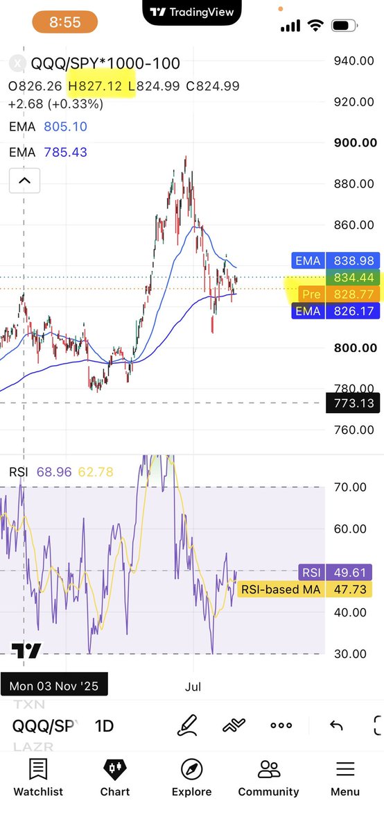This screenshot has width=384, height=833.
Task: Tap the 834.44 green price label
Action: 354,278
